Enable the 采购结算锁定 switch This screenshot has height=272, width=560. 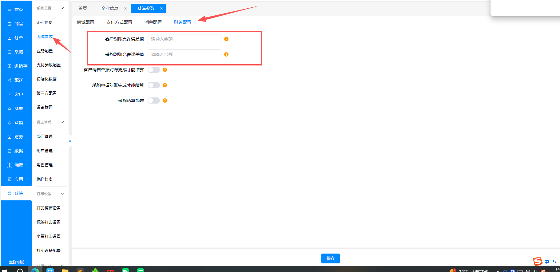[x=154, y=101]
